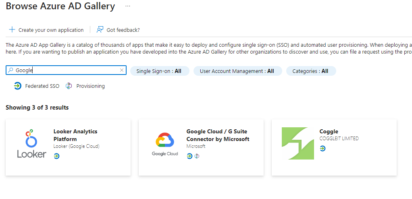Open Google Cloud / G Suite Connector by Microsoft
412x199 pixels.
[x=218, y=135]
